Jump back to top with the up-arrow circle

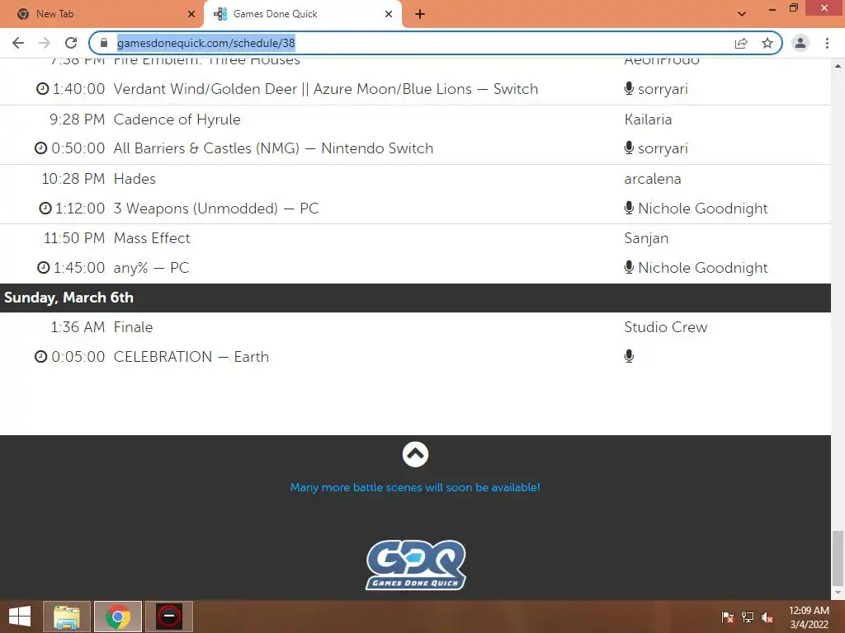coord(415,455)
